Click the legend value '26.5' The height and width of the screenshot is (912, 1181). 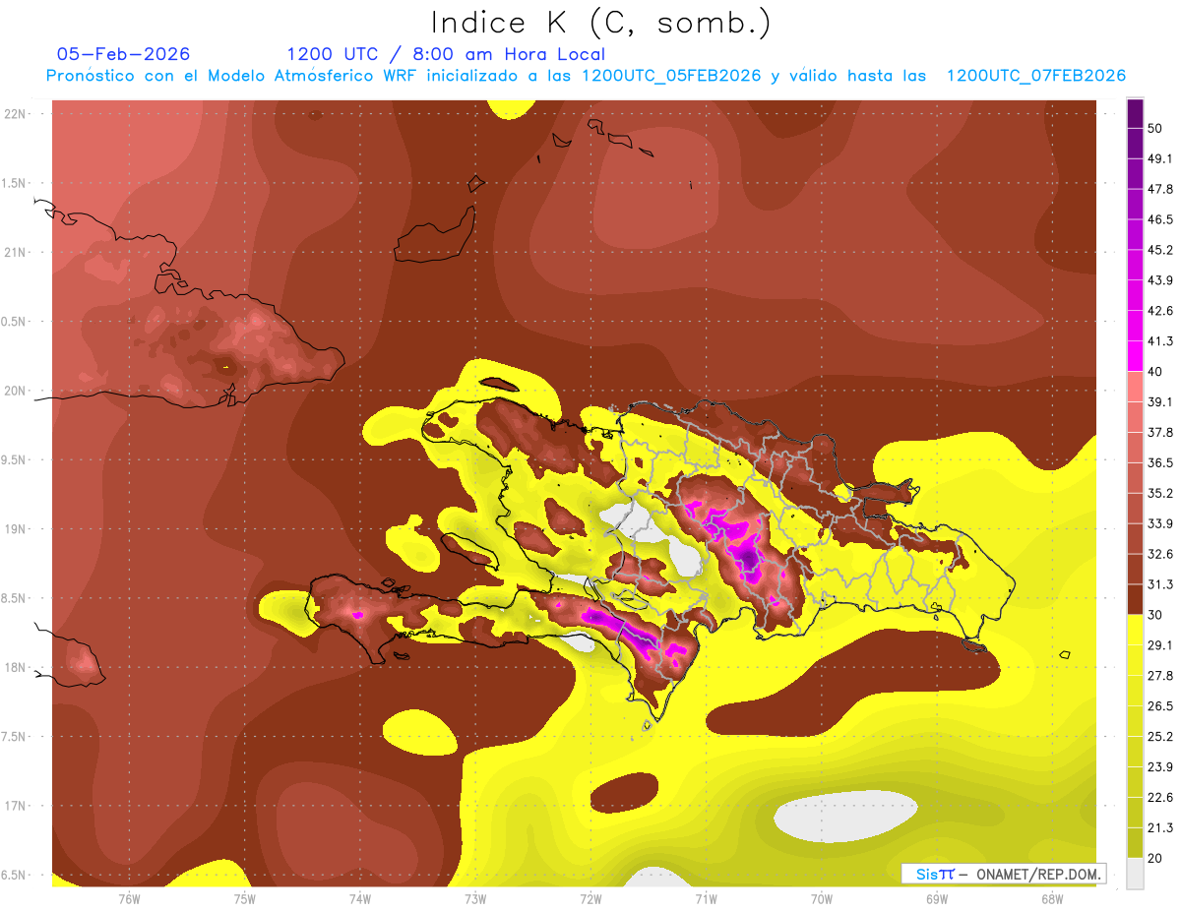[1160, 706]
